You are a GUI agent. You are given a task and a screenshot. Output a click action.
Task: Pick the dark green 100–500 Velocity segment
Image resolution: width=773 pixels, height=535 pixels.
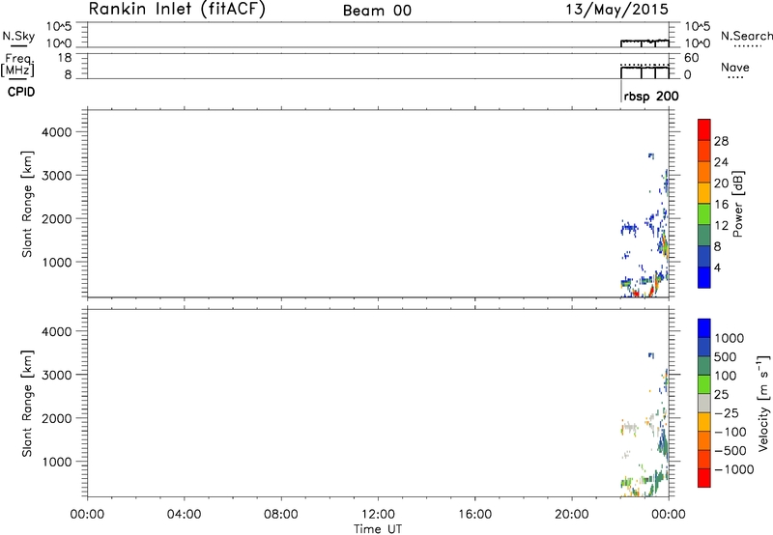[704, 366]
